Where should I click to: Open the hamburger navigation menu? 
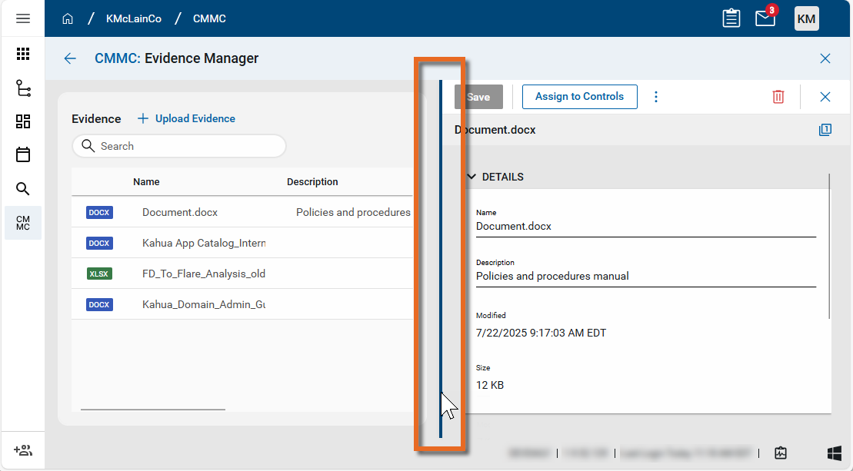[x=23, y=18]
